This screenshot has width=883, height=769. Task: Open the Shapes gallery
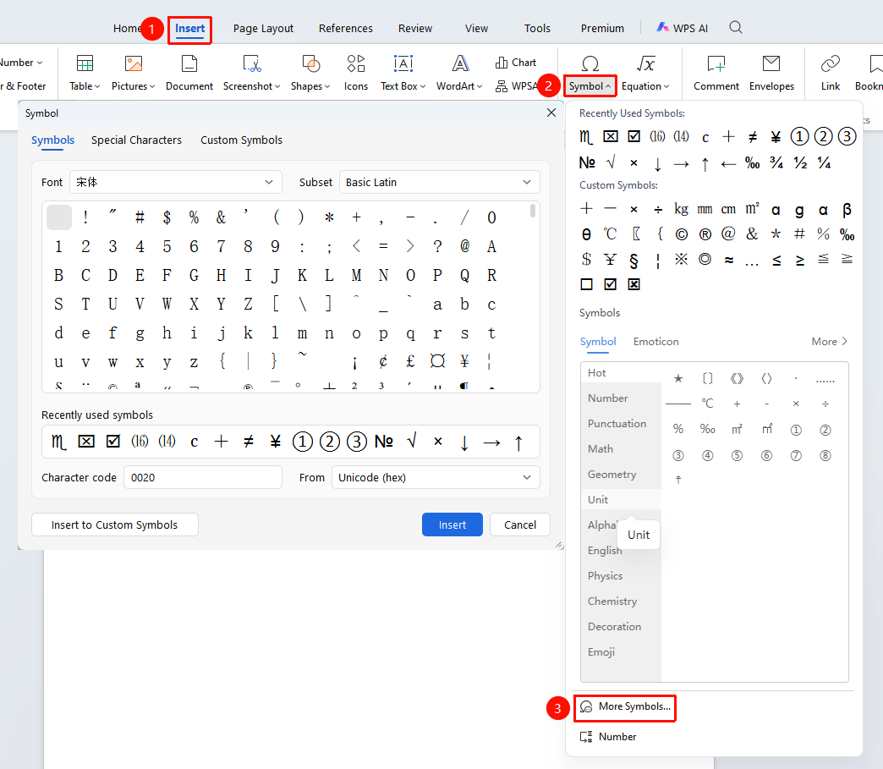point(310,73)
